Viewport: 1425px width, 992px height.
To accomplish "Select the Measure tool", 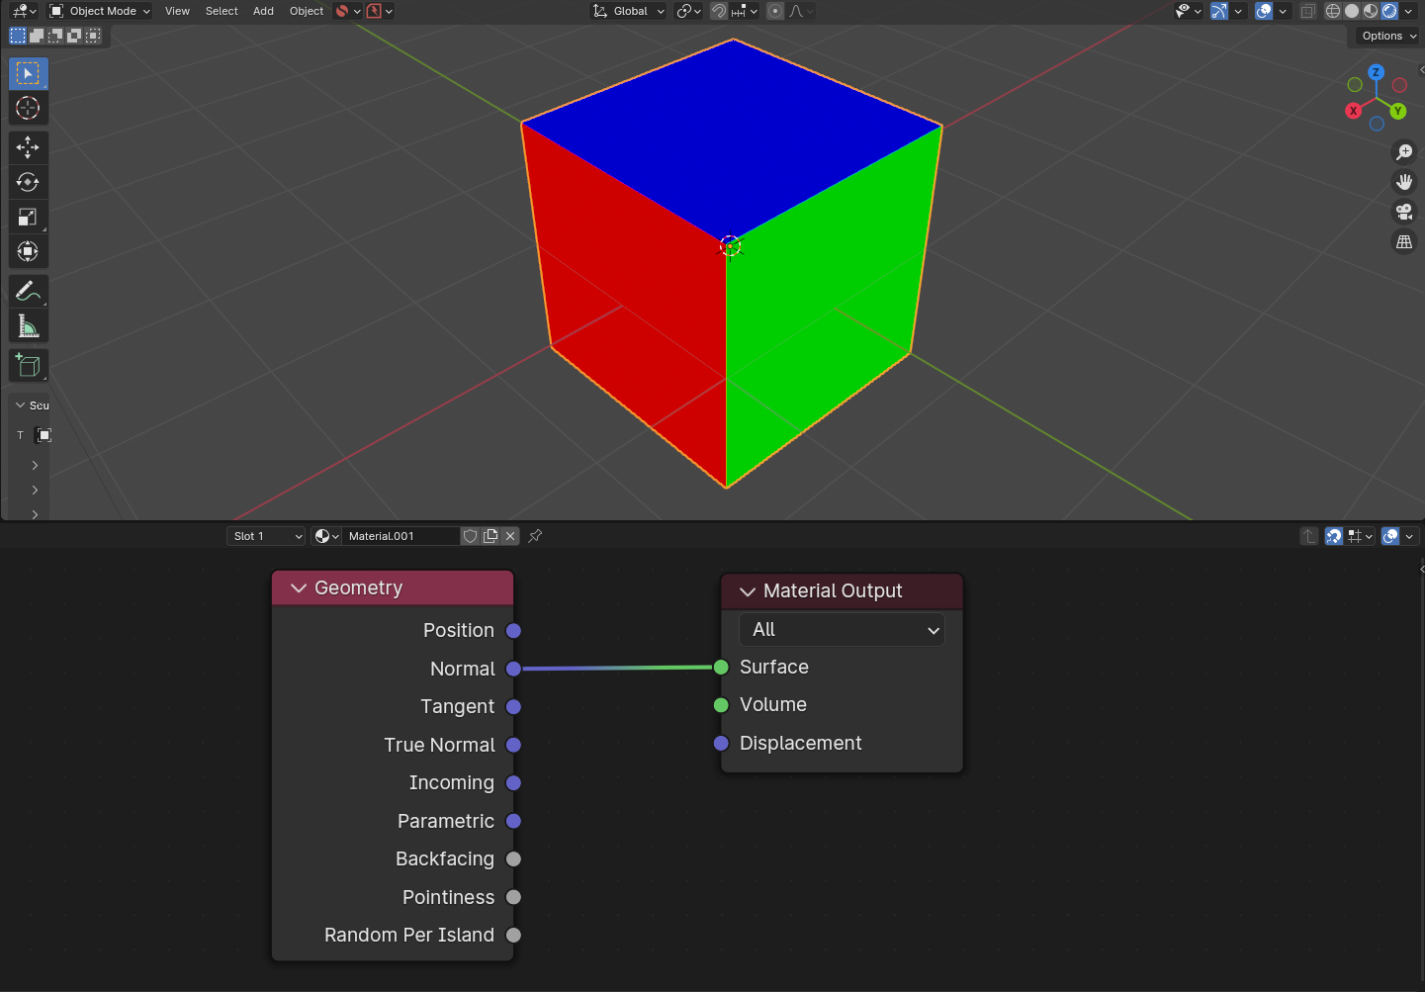I will tap(28, 325).
